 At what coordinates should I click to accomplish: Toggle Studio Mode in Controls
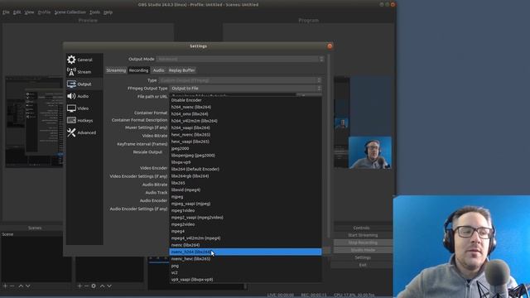click(x=363, y=250)
